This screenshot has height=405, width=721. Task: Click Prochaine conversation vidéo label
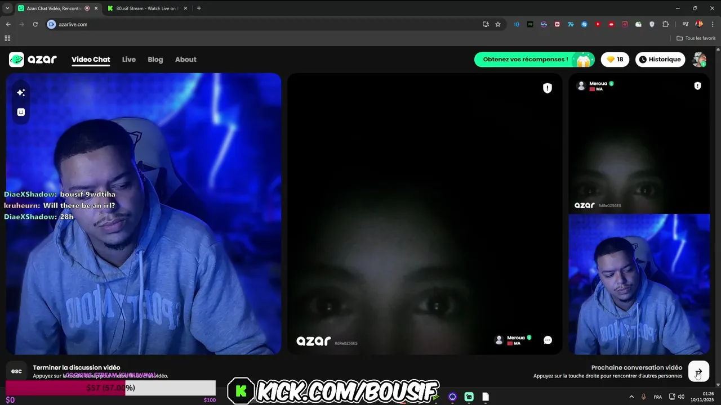pos(637,367)
